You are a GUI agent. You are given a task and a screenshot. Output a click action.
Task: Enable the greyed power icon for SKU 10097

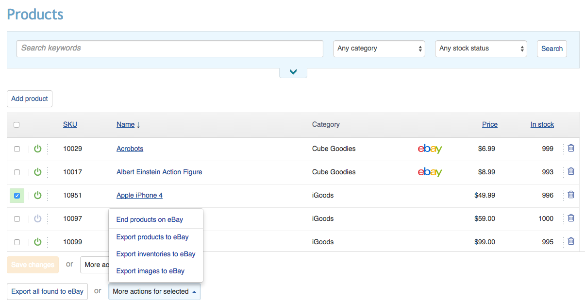coord(38,218)
